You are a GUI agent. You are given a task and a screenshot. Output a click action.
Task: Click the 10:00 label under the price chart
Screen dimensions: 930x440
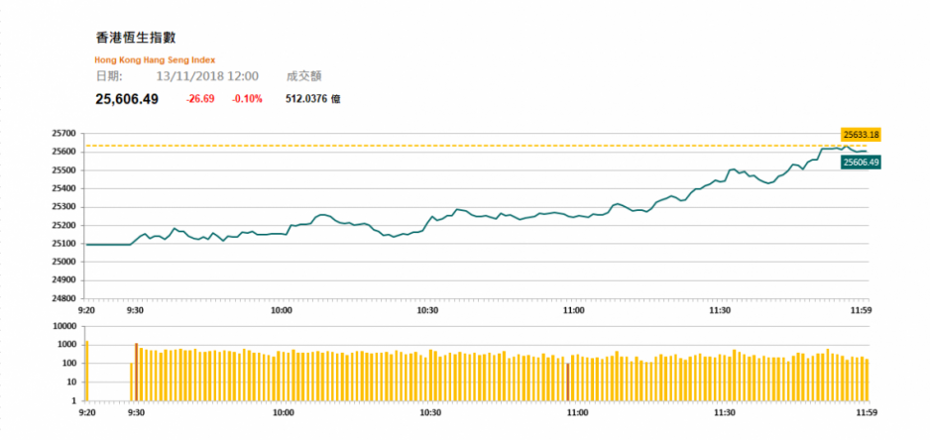tap(282, 310)
